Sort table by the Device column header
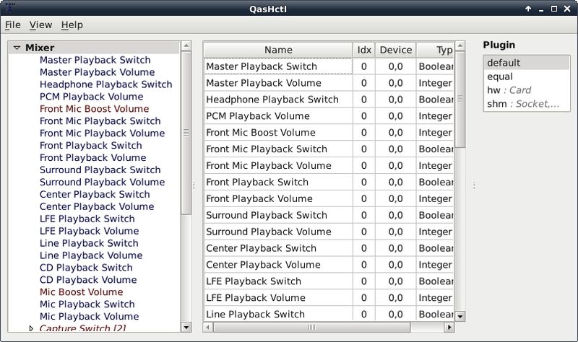The image size is (578, 342). point(396,50)
